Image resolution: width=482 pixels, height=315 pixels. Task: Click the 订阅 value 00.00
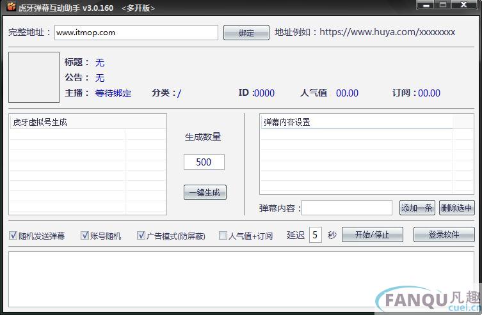coord(429,93)
